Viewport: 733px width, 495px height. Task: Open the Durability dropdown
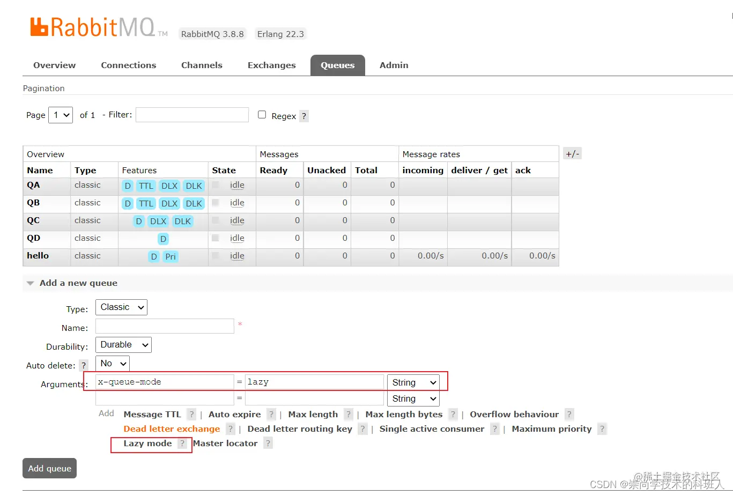(x=123, y=345)
